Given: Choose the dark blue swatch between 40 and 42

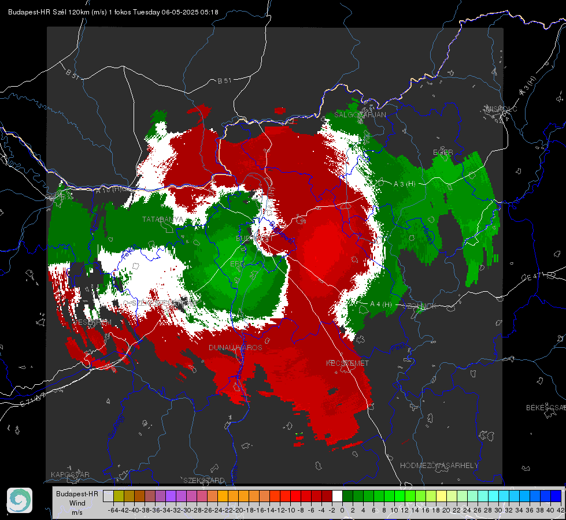Looking at the screenshot, I should pos(556,496).
